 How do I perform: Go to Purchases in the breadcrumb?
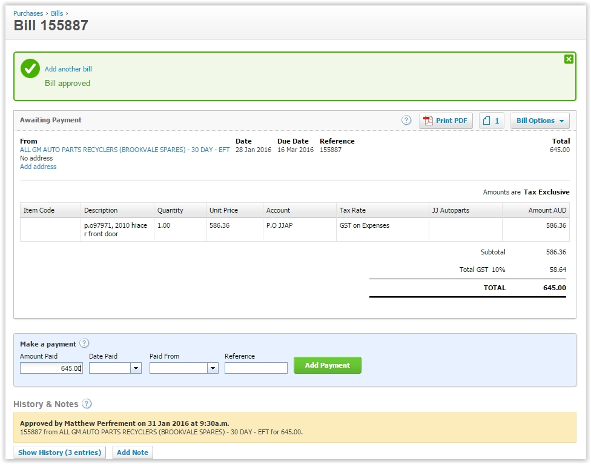[x=28, y=13]
